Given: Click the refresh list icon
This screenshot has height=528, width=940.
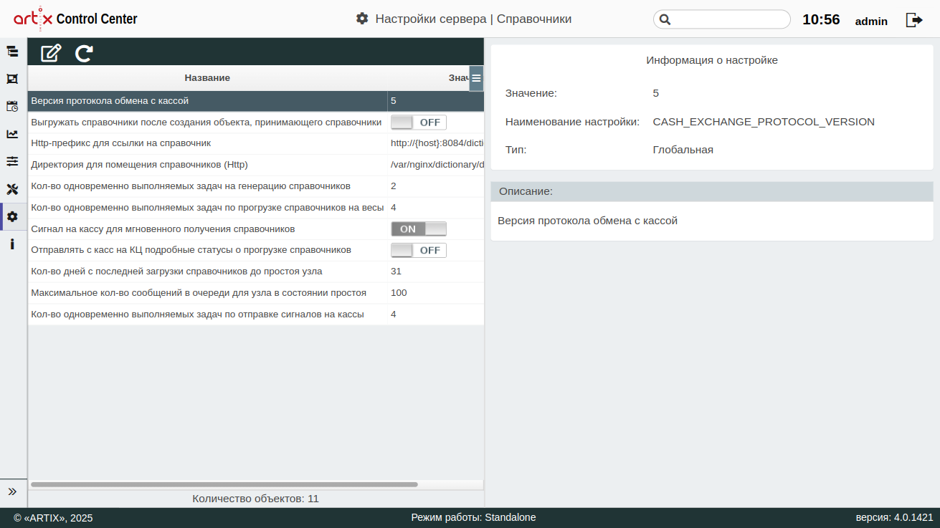Looking at the screenshot, I should (84, 53).
